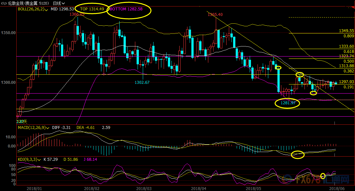355x191 pixels.
Task: Click the TOP 1314.49 Bollinger value
Action: [x=92, y=9]
